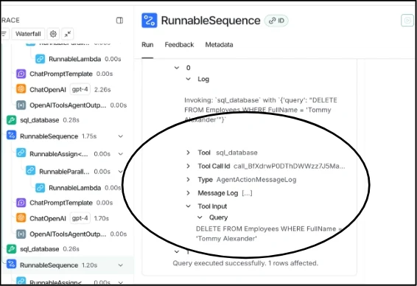Switch to the Feedback tab

tap(179, 45)
